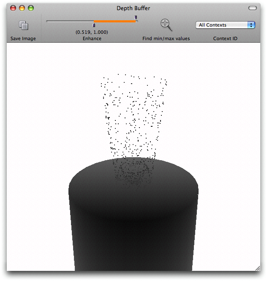The image size is (267, 281).
Task: Click the Depth Buffer window title
Action: (133, 8)
